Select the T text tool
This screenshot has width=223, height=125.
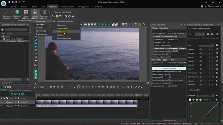[36, 54]
